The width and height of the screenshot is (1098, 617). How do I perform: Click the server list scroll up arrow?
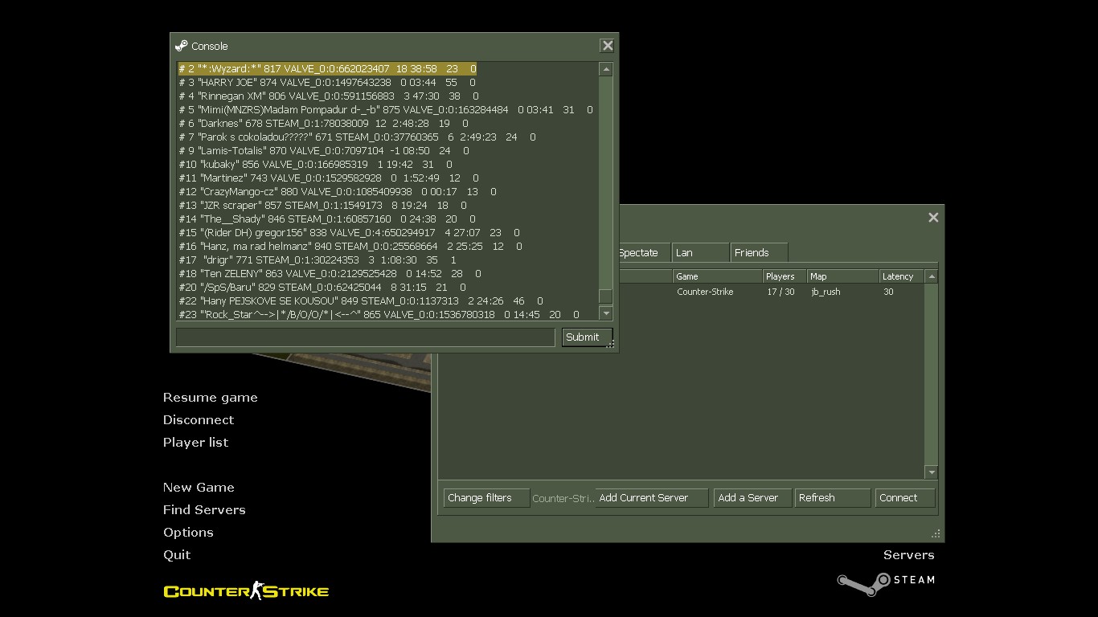tap(932, 276)
